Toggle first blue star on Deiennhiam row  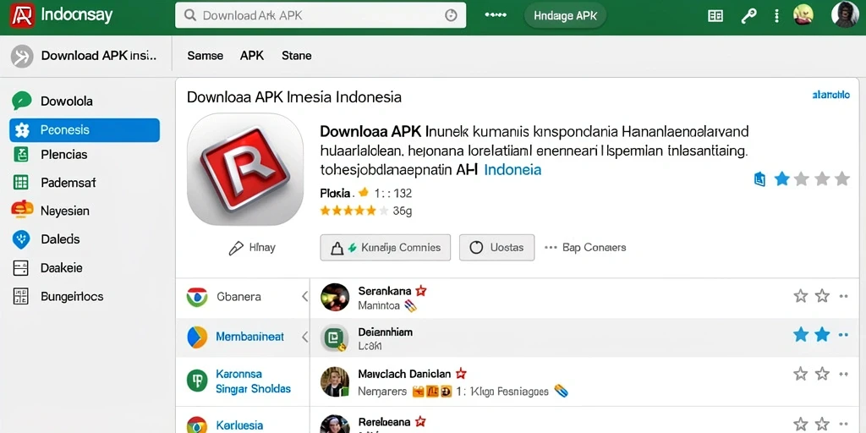[801, 334]
